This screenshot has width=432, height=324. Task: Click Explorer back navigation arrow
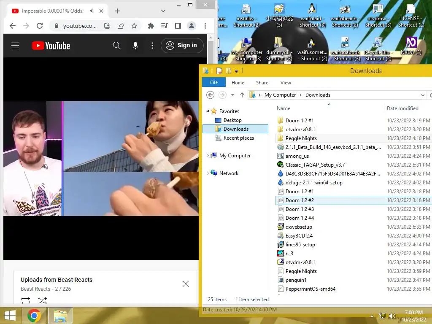click(x=210, y=95)
